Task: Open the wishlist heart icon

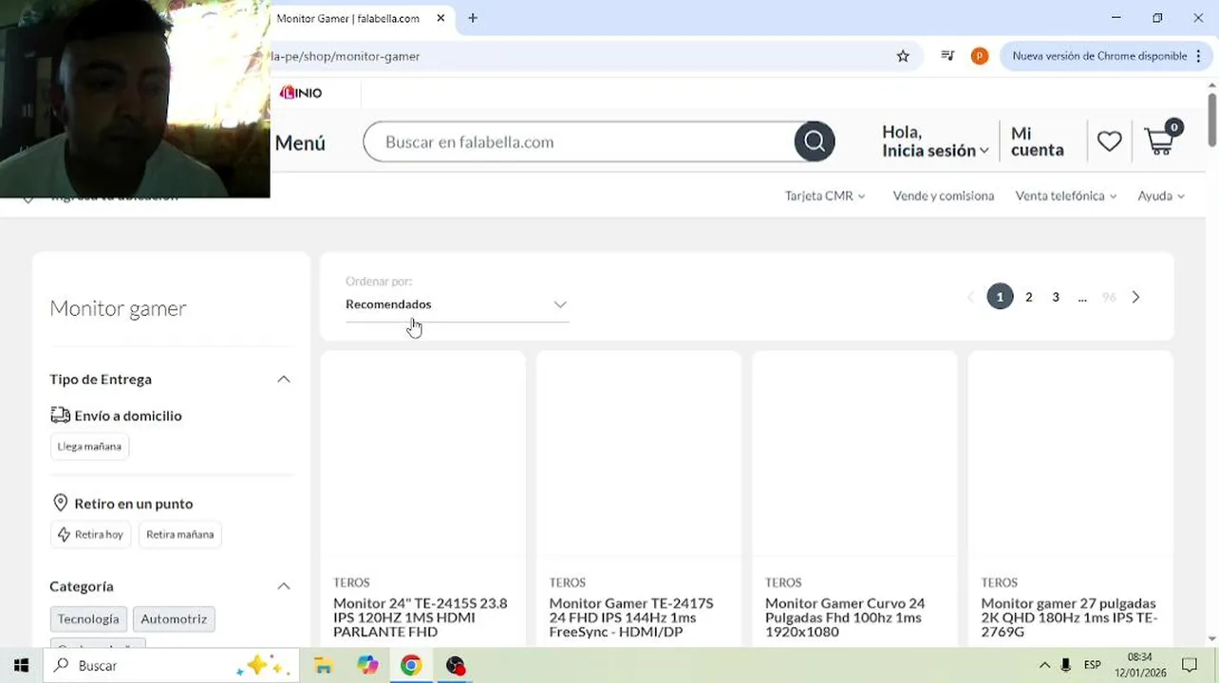Action: [x=1109, y=141]
